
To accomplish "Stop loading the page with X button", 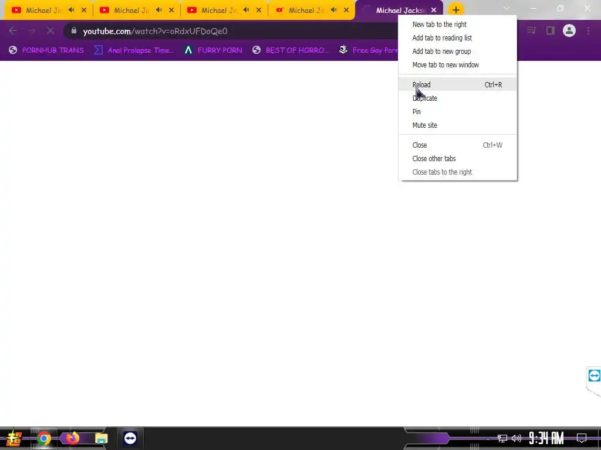I will coord(50,30).
